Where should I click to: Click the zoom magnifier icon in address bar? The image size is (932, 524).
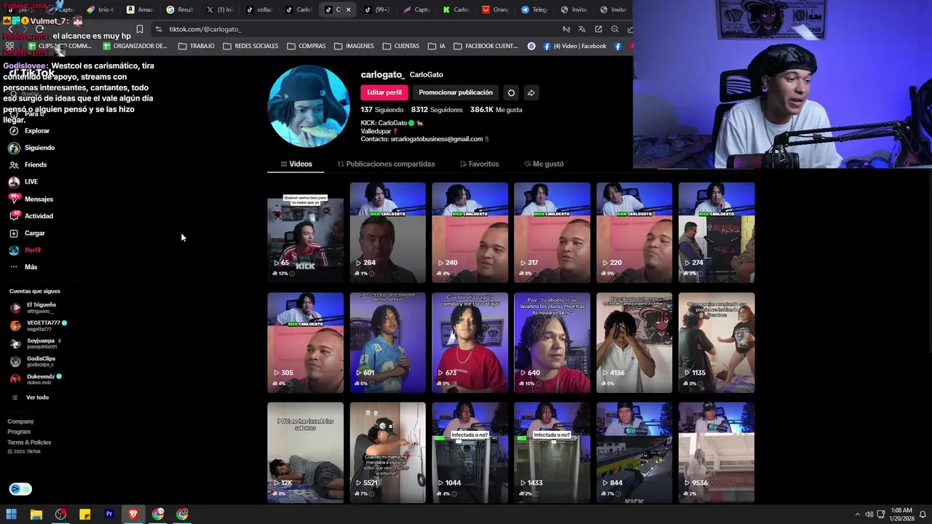615,29
